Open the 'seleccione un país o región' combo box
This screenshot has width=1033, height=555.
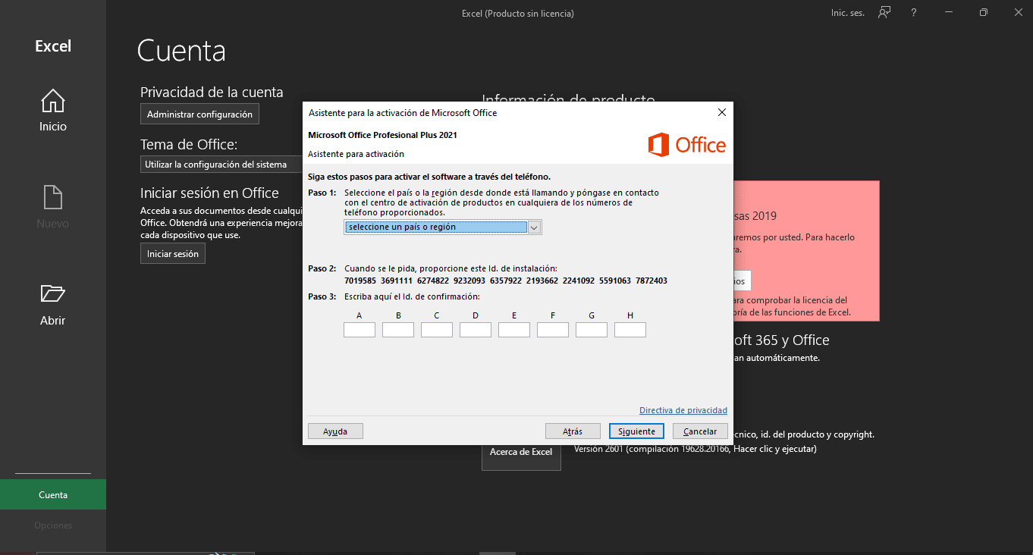click(443, 227)
